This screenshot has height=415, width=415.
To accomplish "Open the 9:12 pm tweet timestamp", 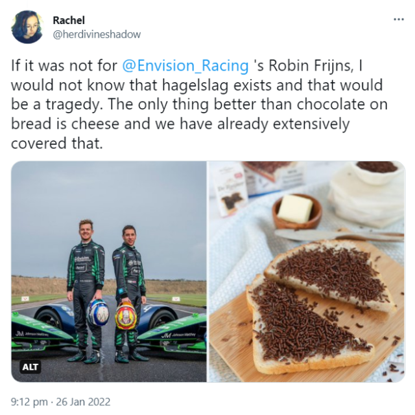I will 29,402.
